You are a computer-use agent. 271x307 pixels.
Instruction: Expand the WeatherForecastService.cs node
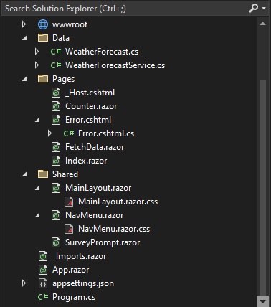(x=37, y=65)
